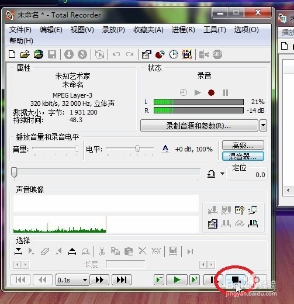Open the 录放(P) menu
The height and width of the screenshot is (304, 294).
coord(113,30)
